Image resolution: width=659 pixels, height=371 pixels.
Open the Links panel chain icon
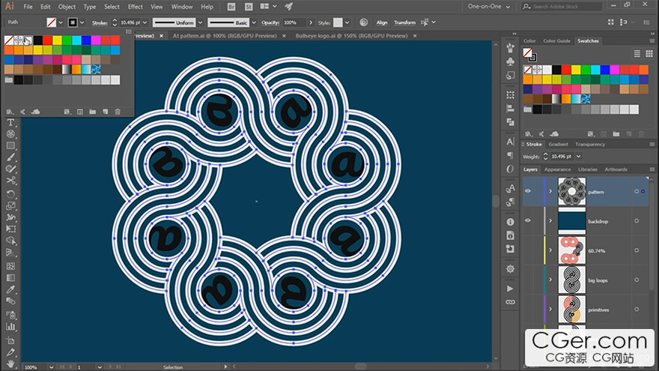coord(510,302)
